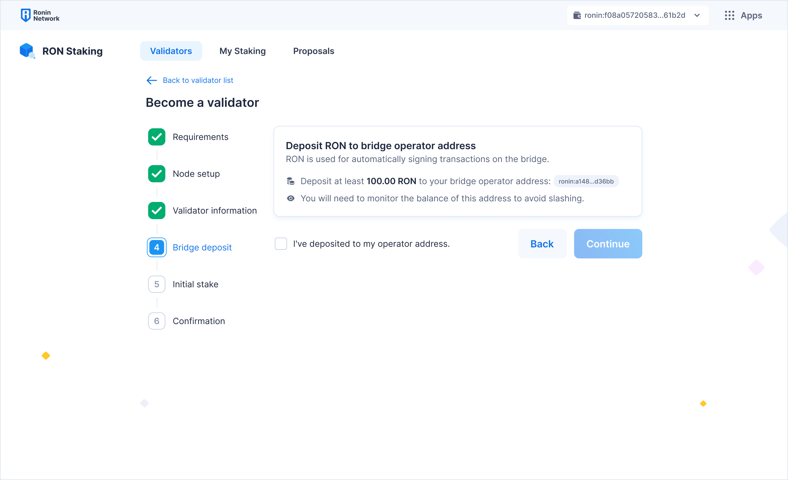Click the eye icon next to monitor warning

[x=291, y=198]
